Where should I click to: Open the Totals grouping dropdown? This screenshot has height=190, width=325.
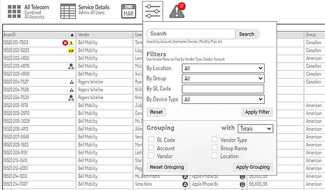pos(255,129)
